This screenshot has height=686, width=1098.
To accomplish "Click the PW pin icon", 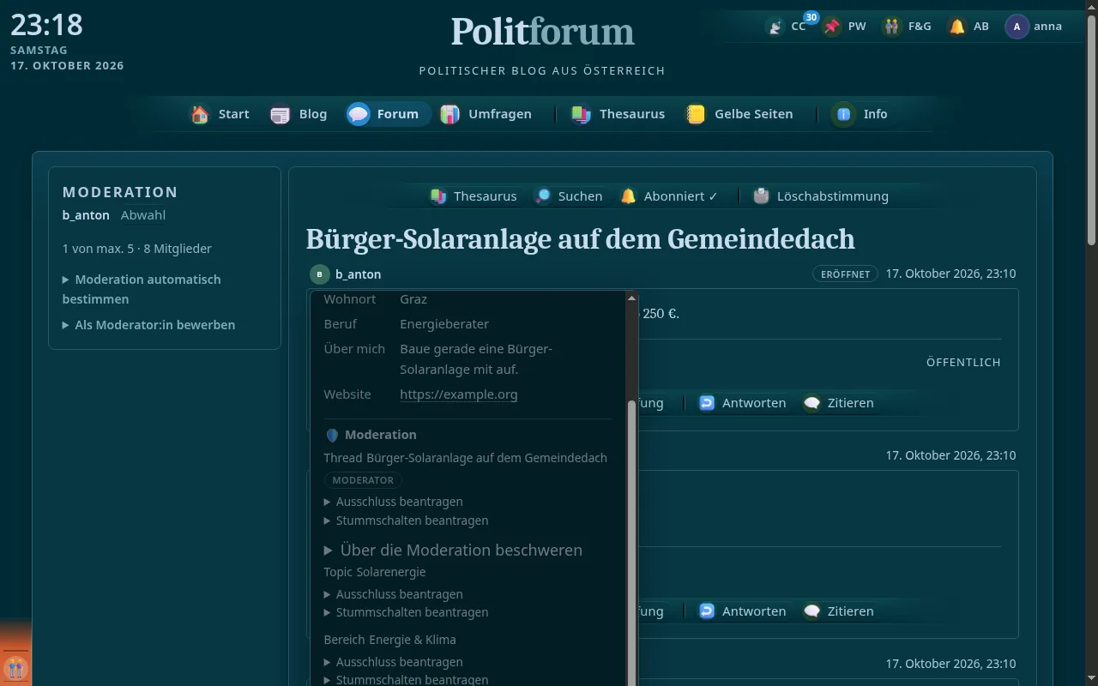I will point(832,27).
